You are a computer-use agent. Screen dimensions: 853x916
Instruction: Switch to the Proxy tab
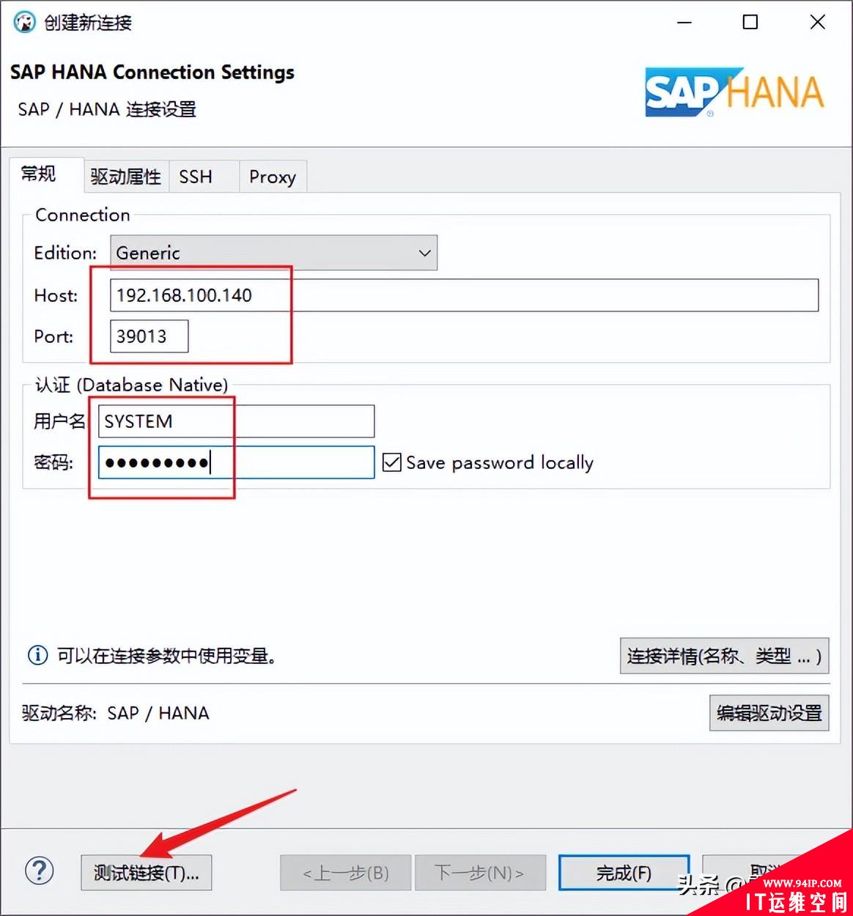click(273, 177)
